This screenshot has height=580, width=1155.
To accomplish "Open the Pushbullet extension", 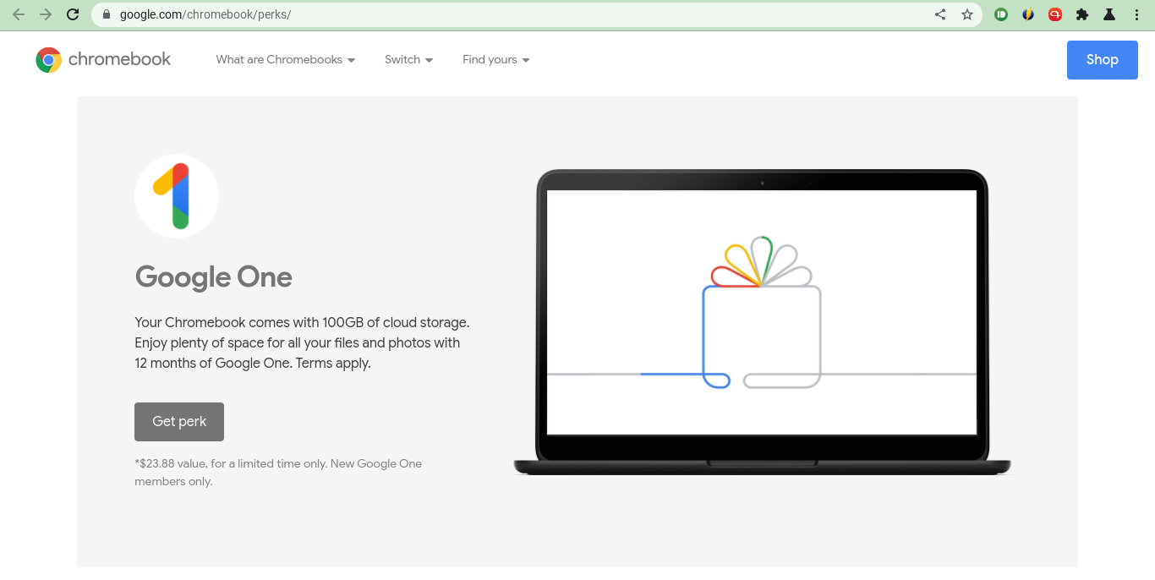I will coord(1001,14).
